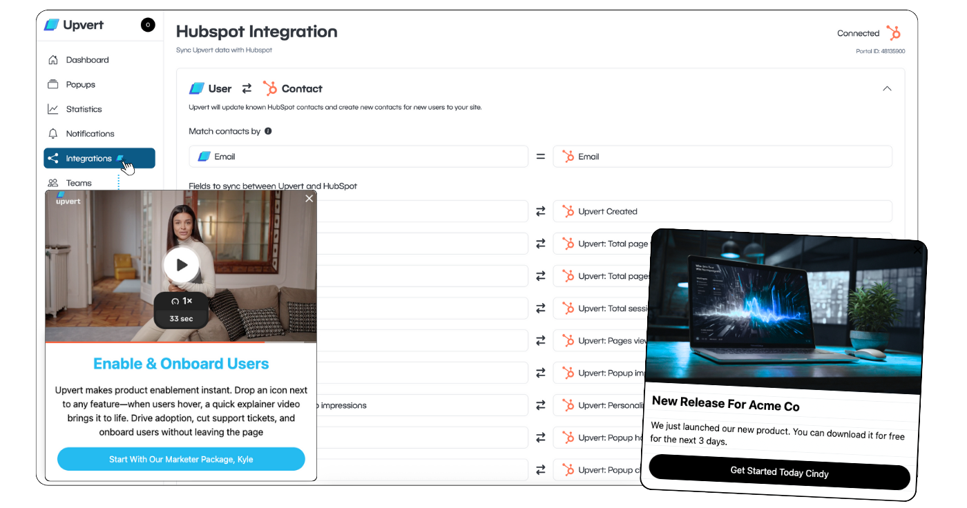Click sync arrows beside Upvert: Popup hovers
This screenshot has height=508, width=967.
[541, 438]
